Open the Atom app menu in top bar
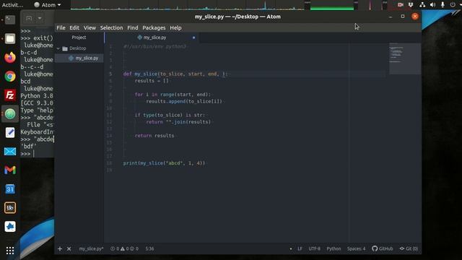This screenshot has width=462, height=260. coord(48,5)
